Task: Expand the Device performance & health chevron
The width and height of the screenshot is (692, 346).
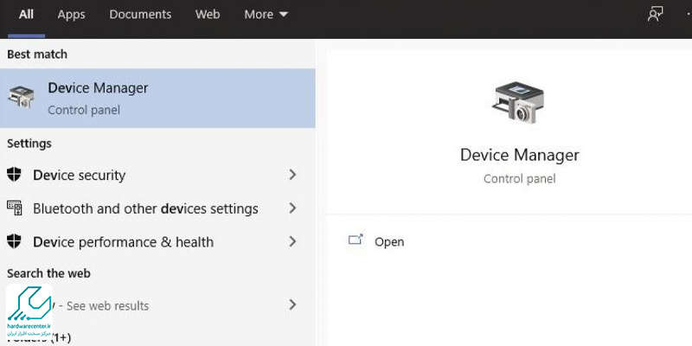Action: click(292, 241)
